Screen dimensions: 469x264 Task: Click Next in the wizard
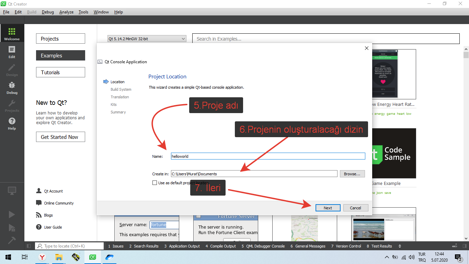328,208
